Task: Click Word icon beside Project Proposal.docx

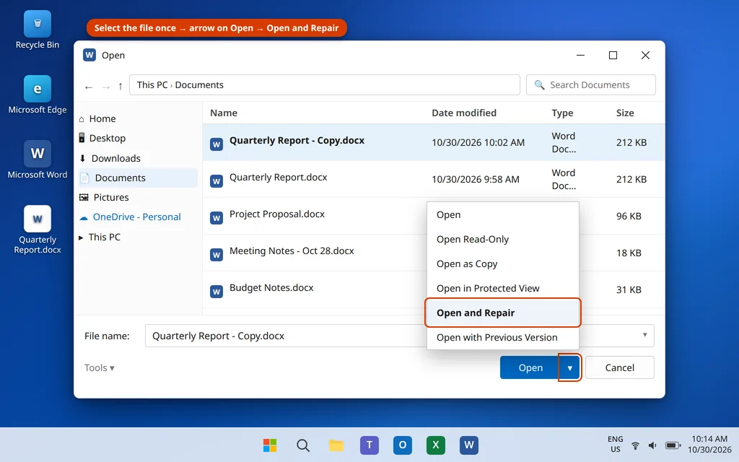Action: pyautogui.click(x=217, y=218)
